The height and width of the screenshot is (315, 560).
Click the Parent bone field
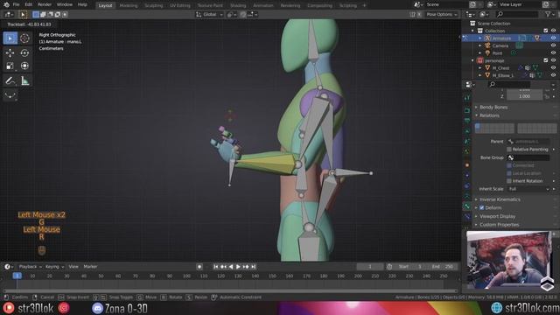tap(528, 142)
